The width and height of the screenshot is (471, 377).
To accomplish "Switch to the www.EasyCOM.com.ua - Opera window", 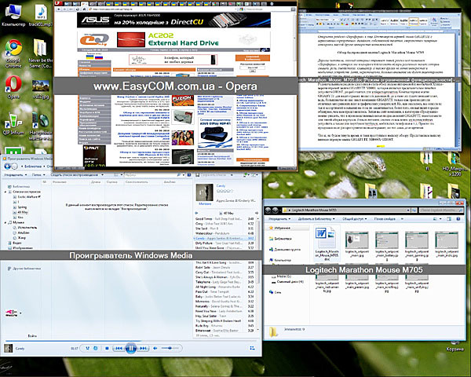I will point(175,86).
